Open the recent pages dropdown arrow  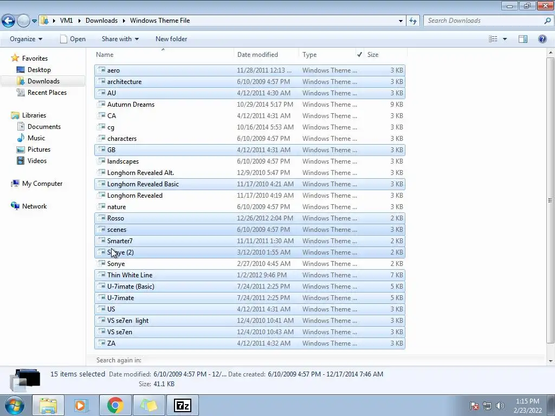34,21
